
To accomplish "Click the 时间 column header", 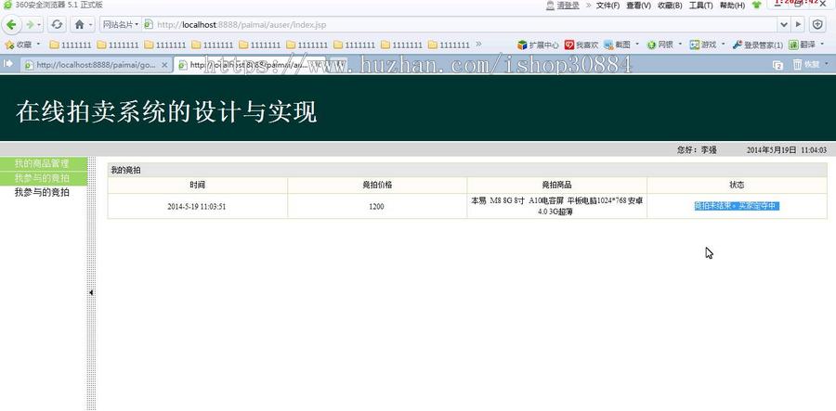I will pyautogui.click(x=197, y=185).
